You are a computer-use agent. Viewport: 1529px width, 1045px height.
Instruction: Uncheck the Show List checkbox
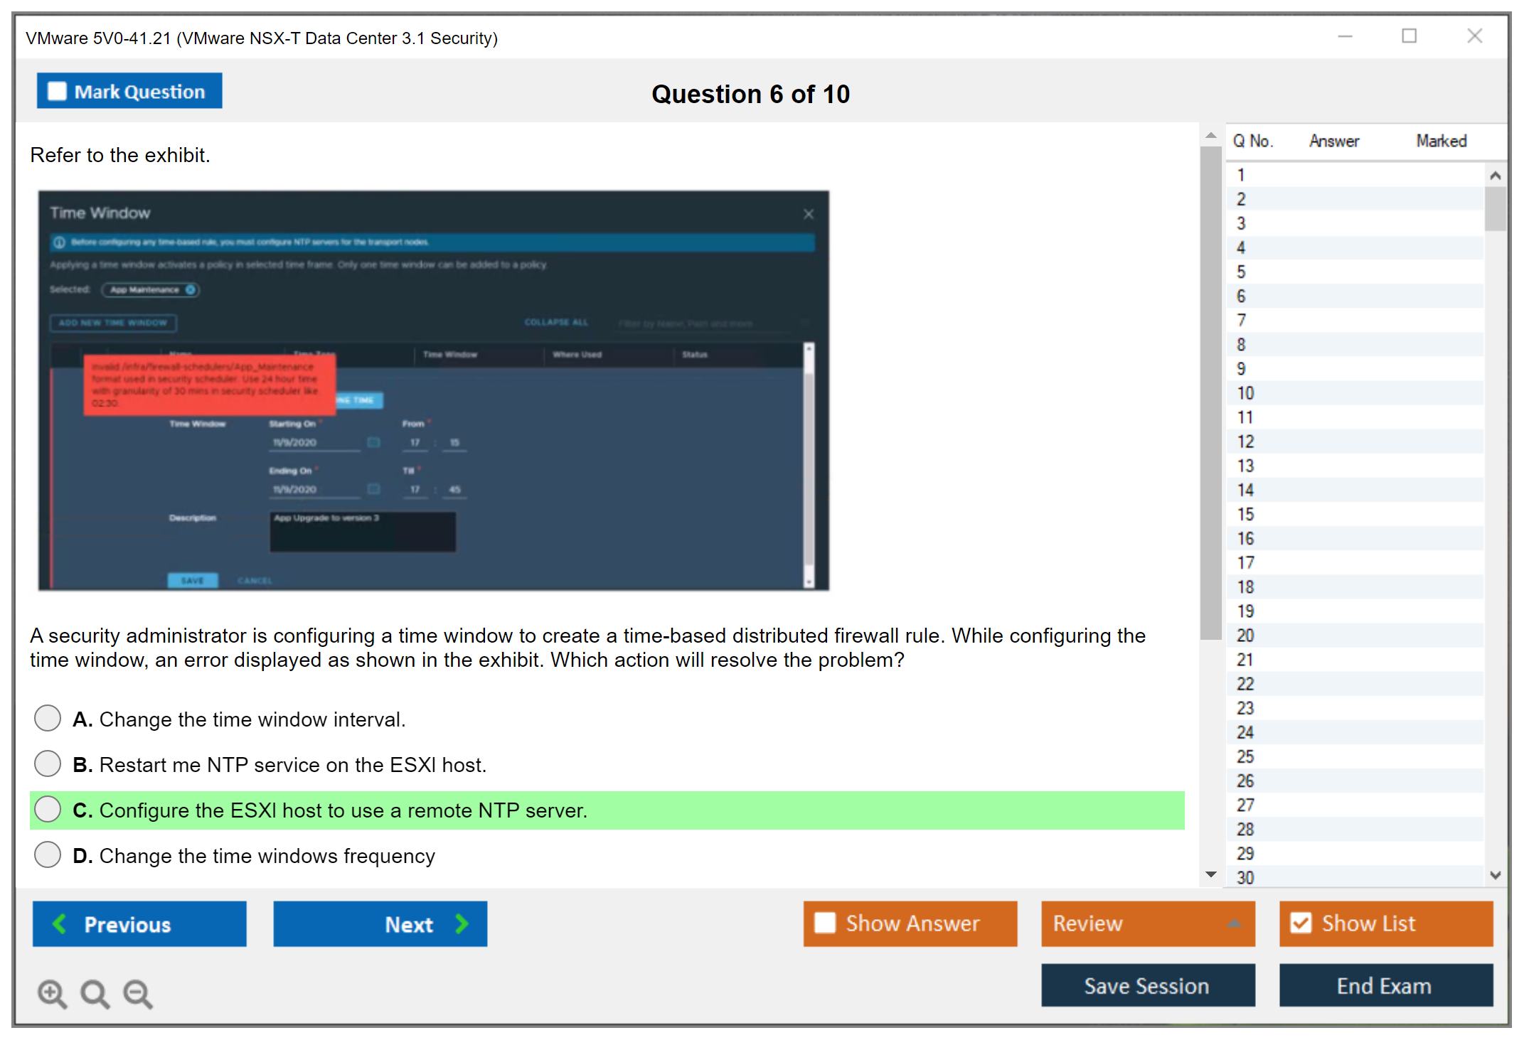(1301, 923)
